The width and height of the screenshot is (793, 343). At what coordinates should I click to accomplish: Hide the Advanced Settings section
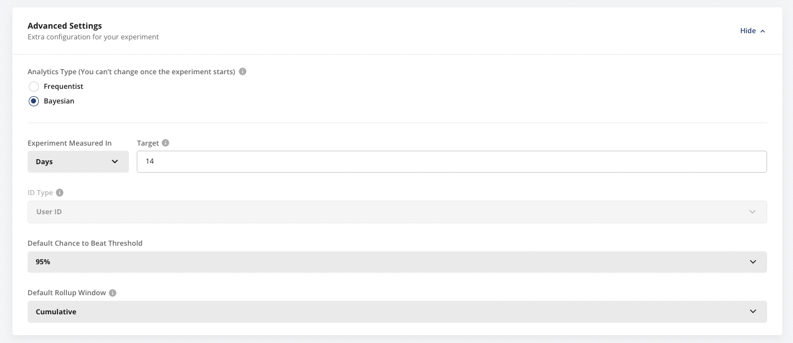[x=747, y=31]
